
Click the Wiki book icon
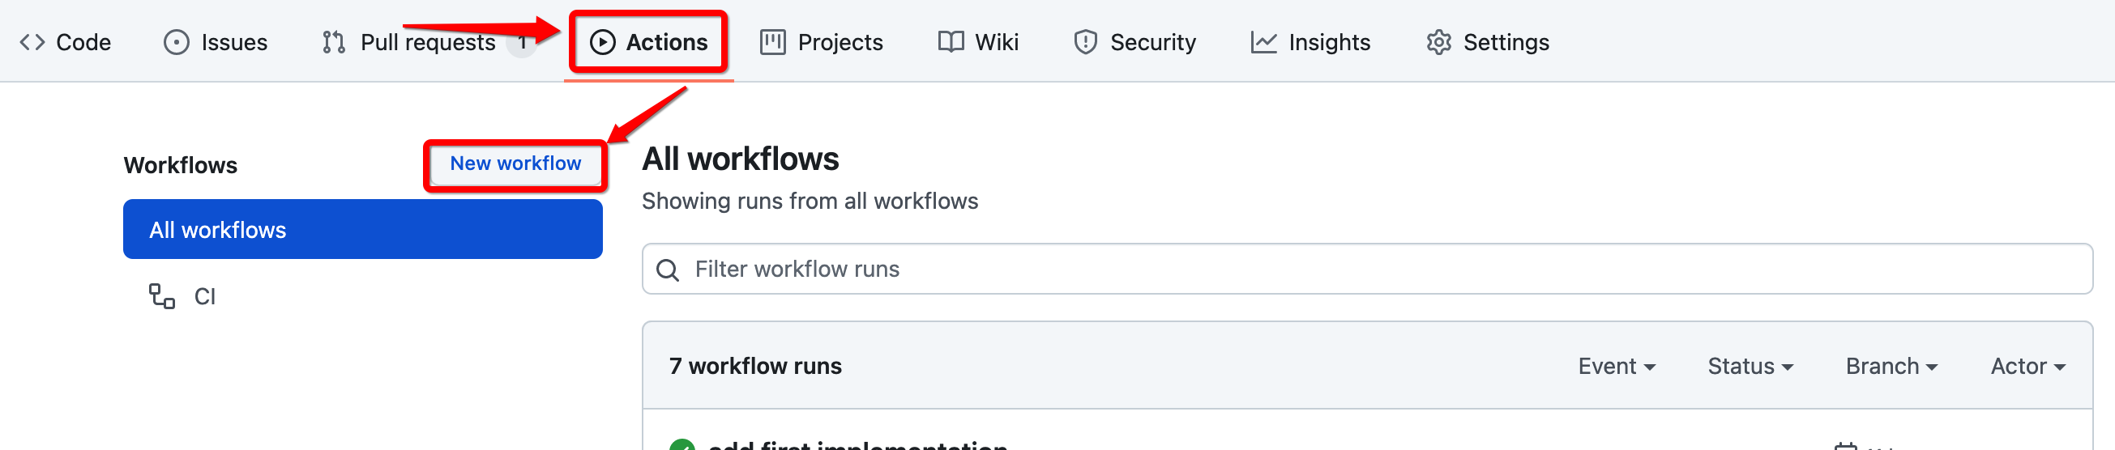pos(950,42)
